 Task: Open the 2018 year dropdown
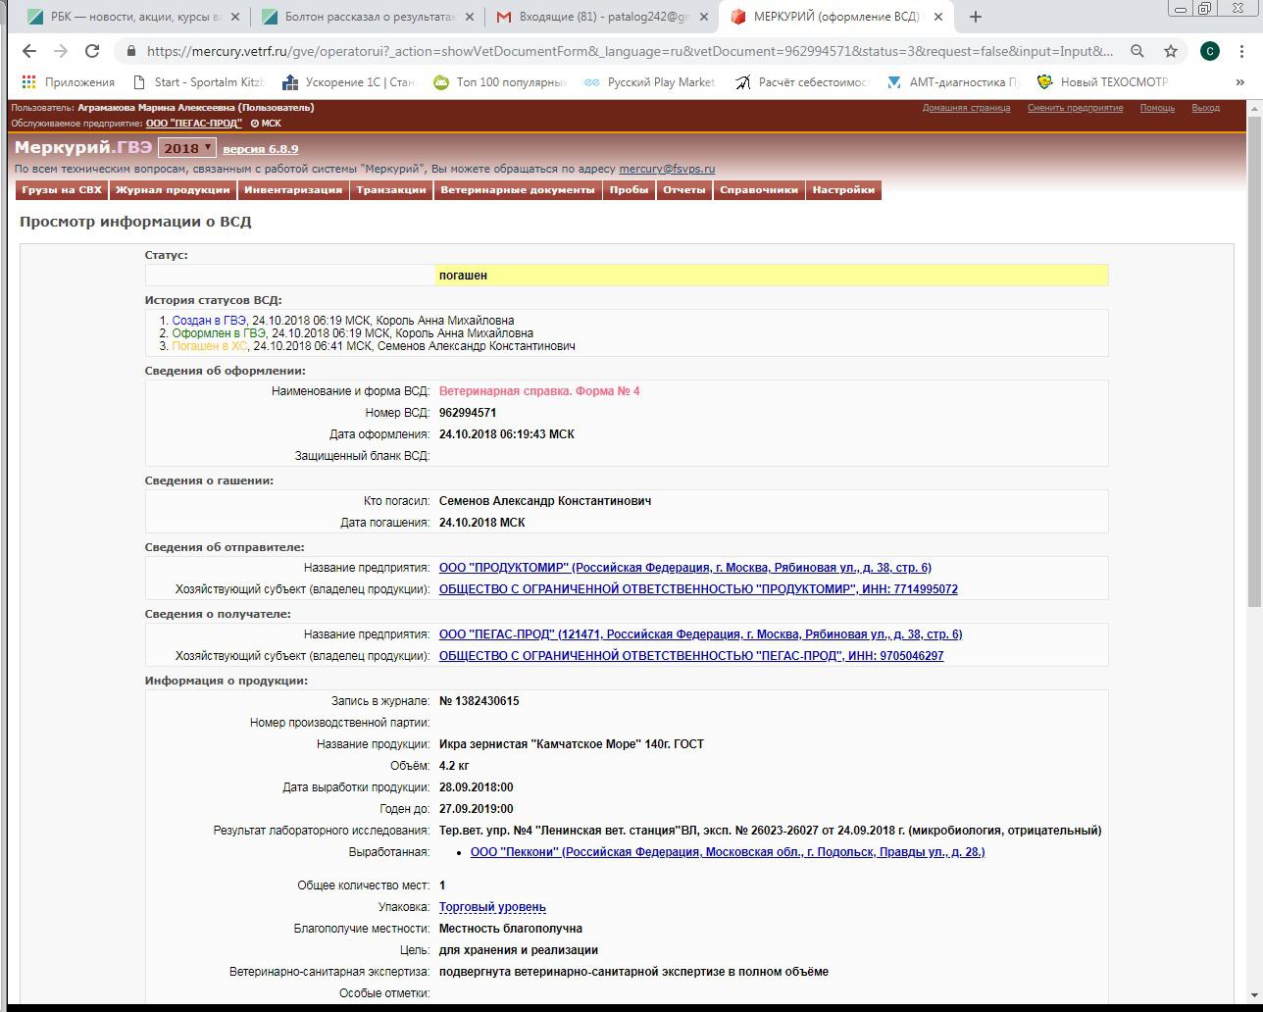(186, 148)
